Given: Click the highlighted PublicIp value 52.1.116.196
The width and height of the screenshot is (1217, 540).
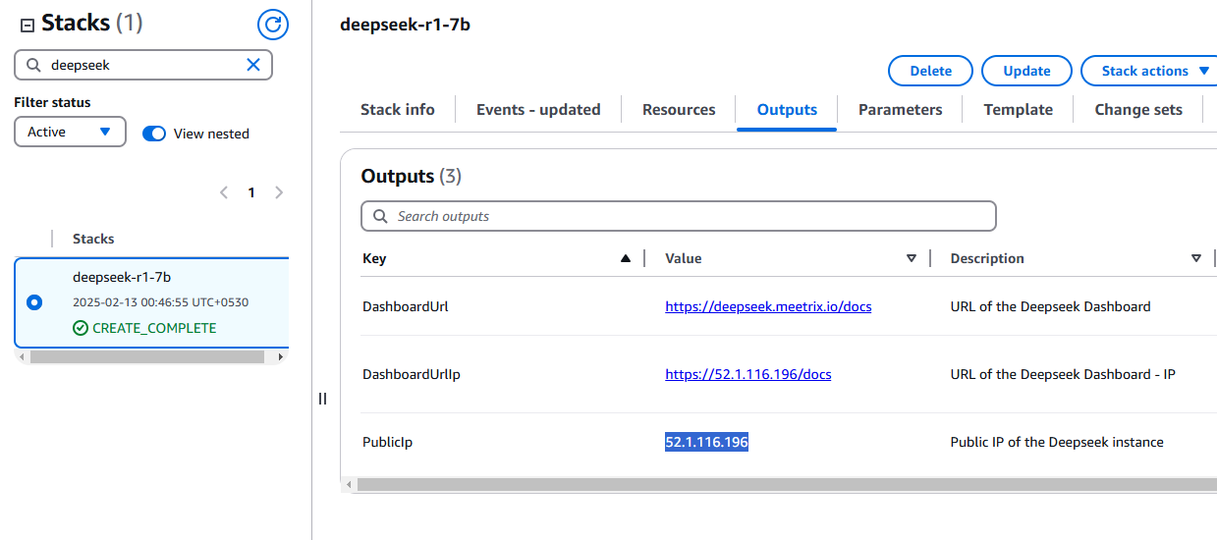Looking at the screenshot, I should point(707,443).
